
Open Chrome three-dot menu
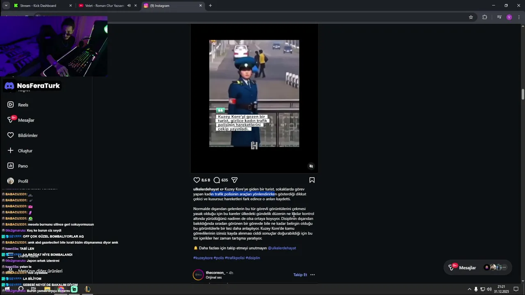[519, 17]
